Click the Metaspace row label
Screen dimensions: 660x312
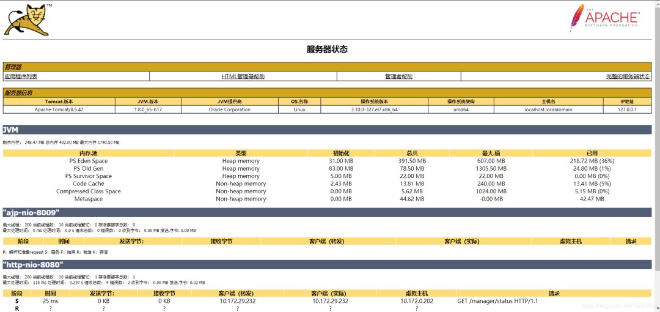(x=89, y=199)
